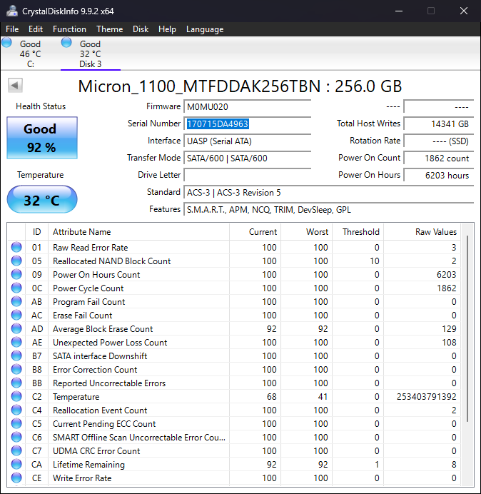
Task: Click status icon for Average Block Erase Count
Action: click(x=16, y=328)
